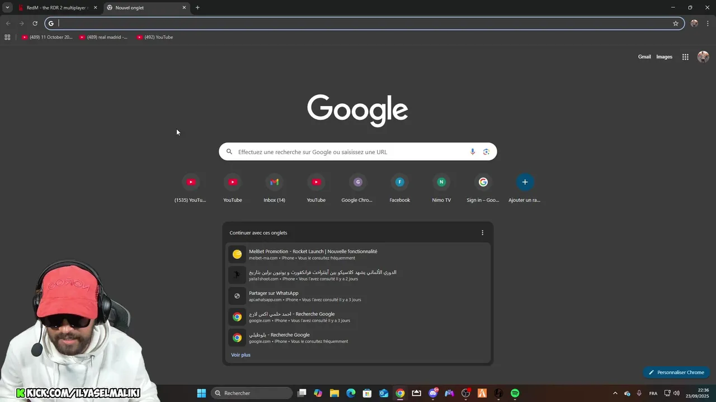Open Microsoft Edge from the taskbar
The image size is (716, 402).
(x=351, y=393)
